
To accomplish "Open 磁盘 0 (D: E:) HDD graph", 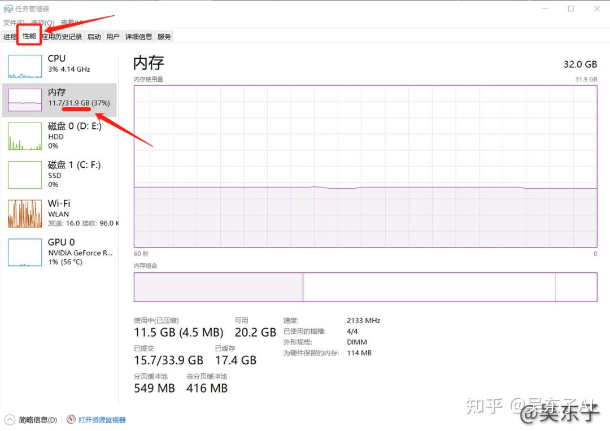I will coord(25,136).
